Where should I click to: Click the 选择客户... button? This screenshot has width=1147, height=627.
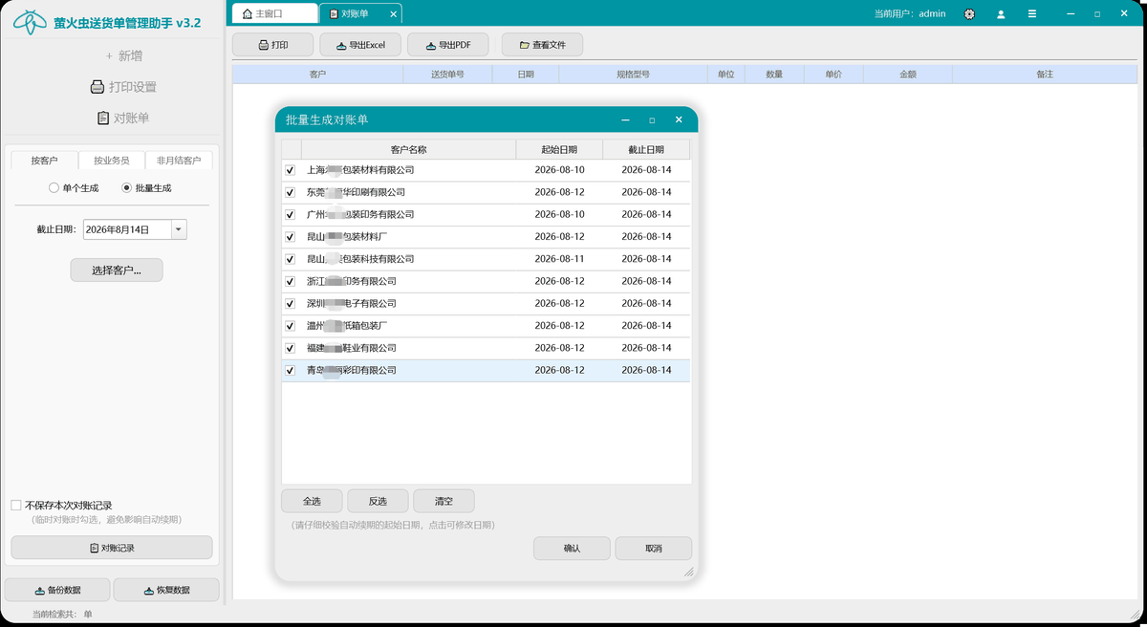(117, 270)
